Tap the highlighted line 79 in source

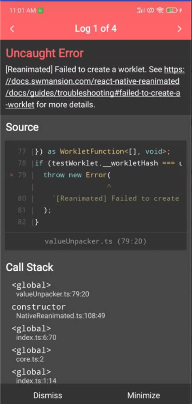point(96,175)
